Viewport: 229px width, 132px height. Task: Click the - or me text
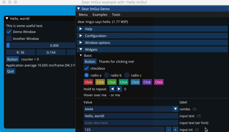(114, 95)
